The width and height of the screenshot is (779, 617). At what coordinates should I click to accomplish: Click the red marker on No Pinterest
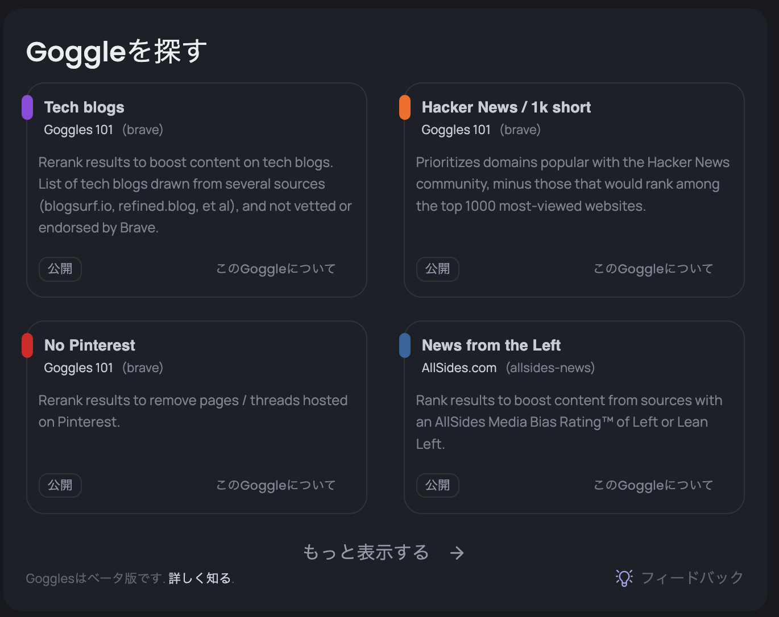tap(27, 345)
